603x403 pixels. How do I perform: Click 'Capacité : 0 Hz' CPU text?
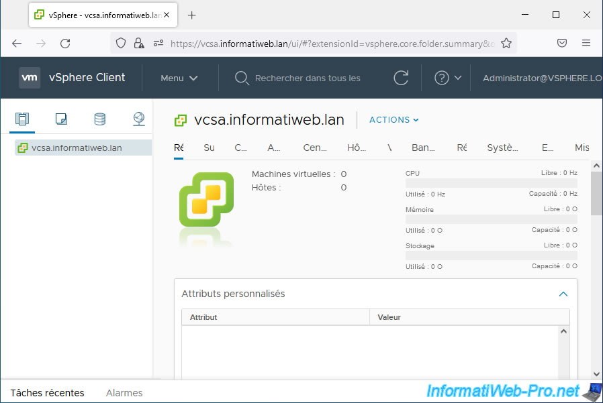(x=553, y=194)
